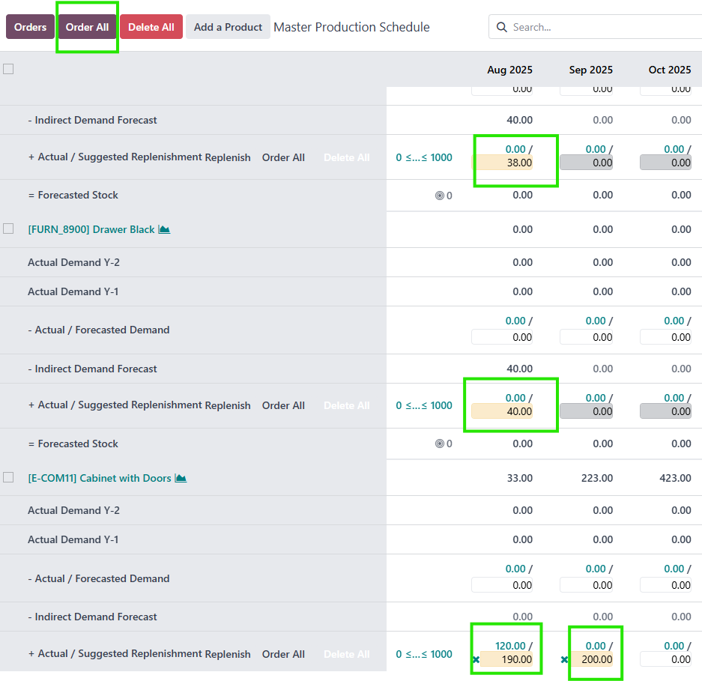Click Add a Product button

tap(228, 27)
